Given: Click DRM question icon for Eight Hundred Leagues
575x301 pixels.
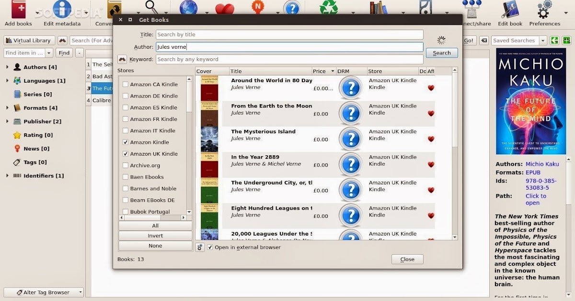Looking at the screenshot, I should [351, 215].
